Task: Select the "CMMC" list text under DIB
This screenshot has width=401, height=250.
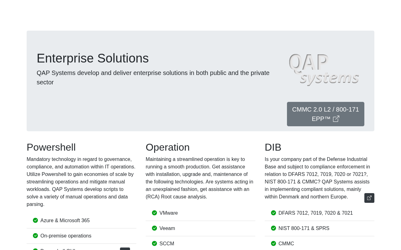Action: click(x=286, y=244)
